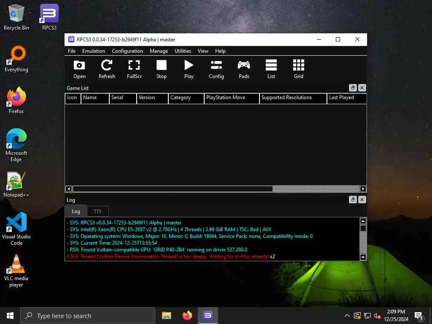Minimize the RPCS3 window

tap(319, 39)
